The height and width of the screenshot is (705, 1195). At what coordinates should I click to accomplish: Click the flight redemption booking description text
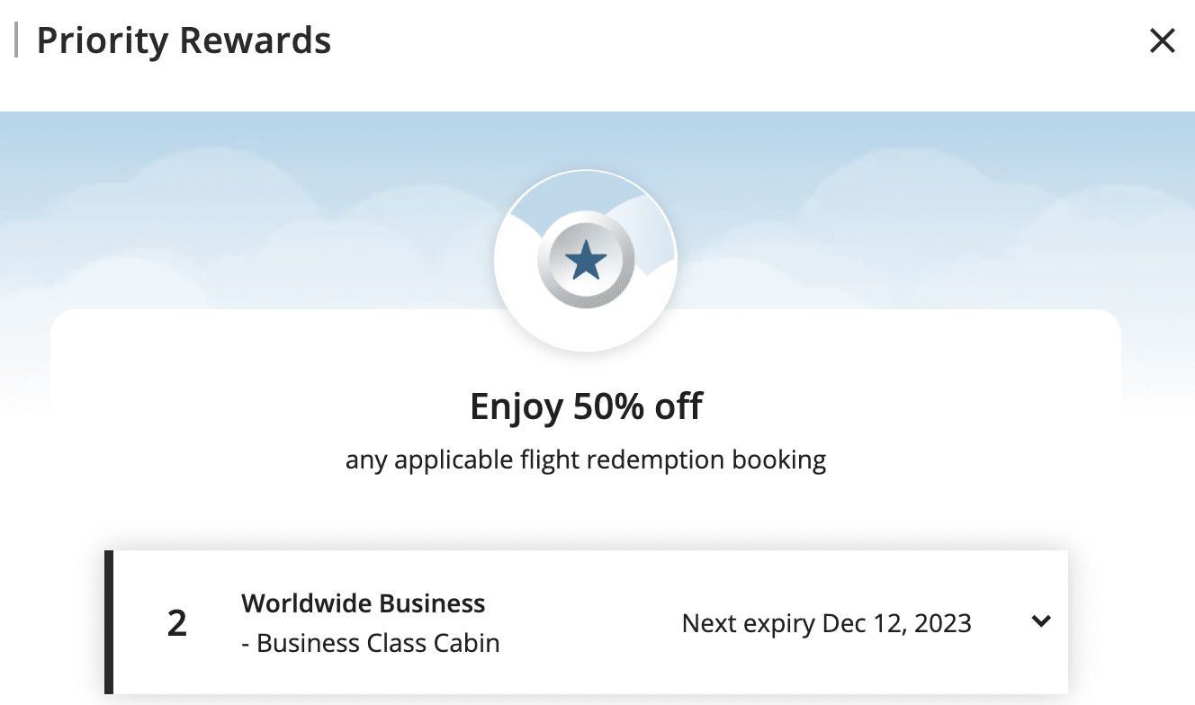point(586,460)
